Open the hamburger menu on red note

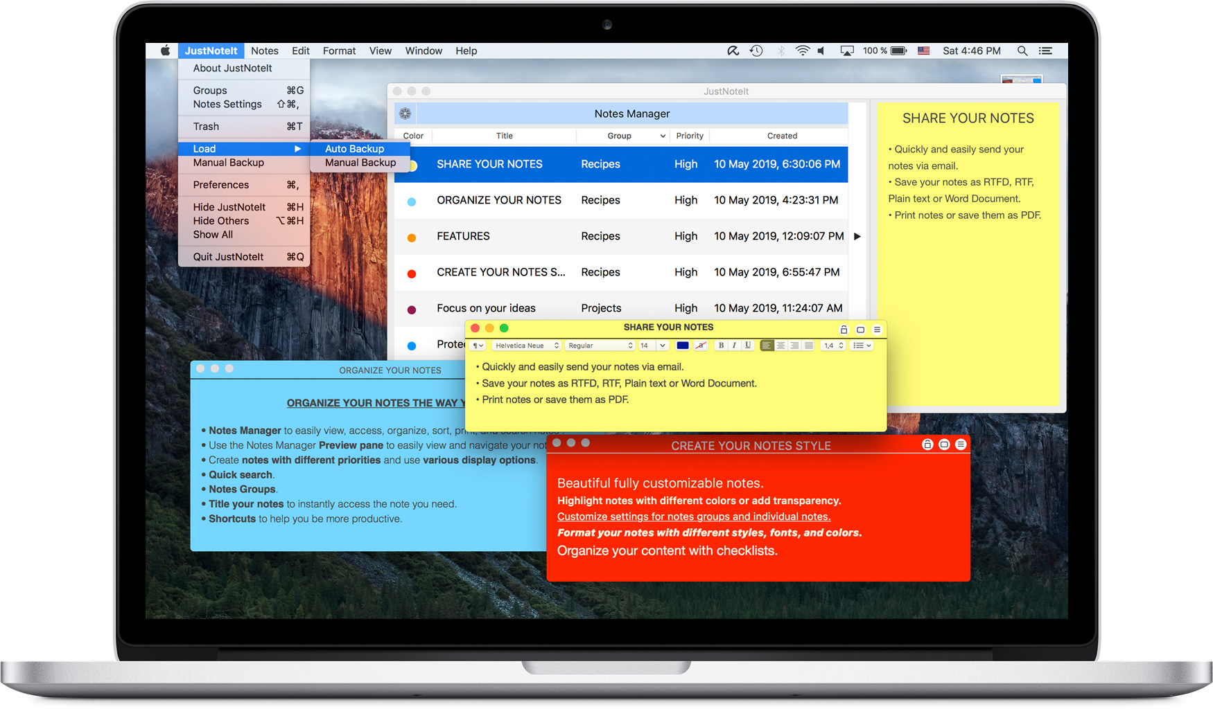click(x=961, y=445)
